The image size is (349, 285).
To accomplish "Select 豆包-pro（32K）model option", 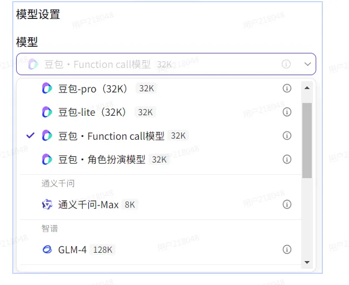I will 160,89.
